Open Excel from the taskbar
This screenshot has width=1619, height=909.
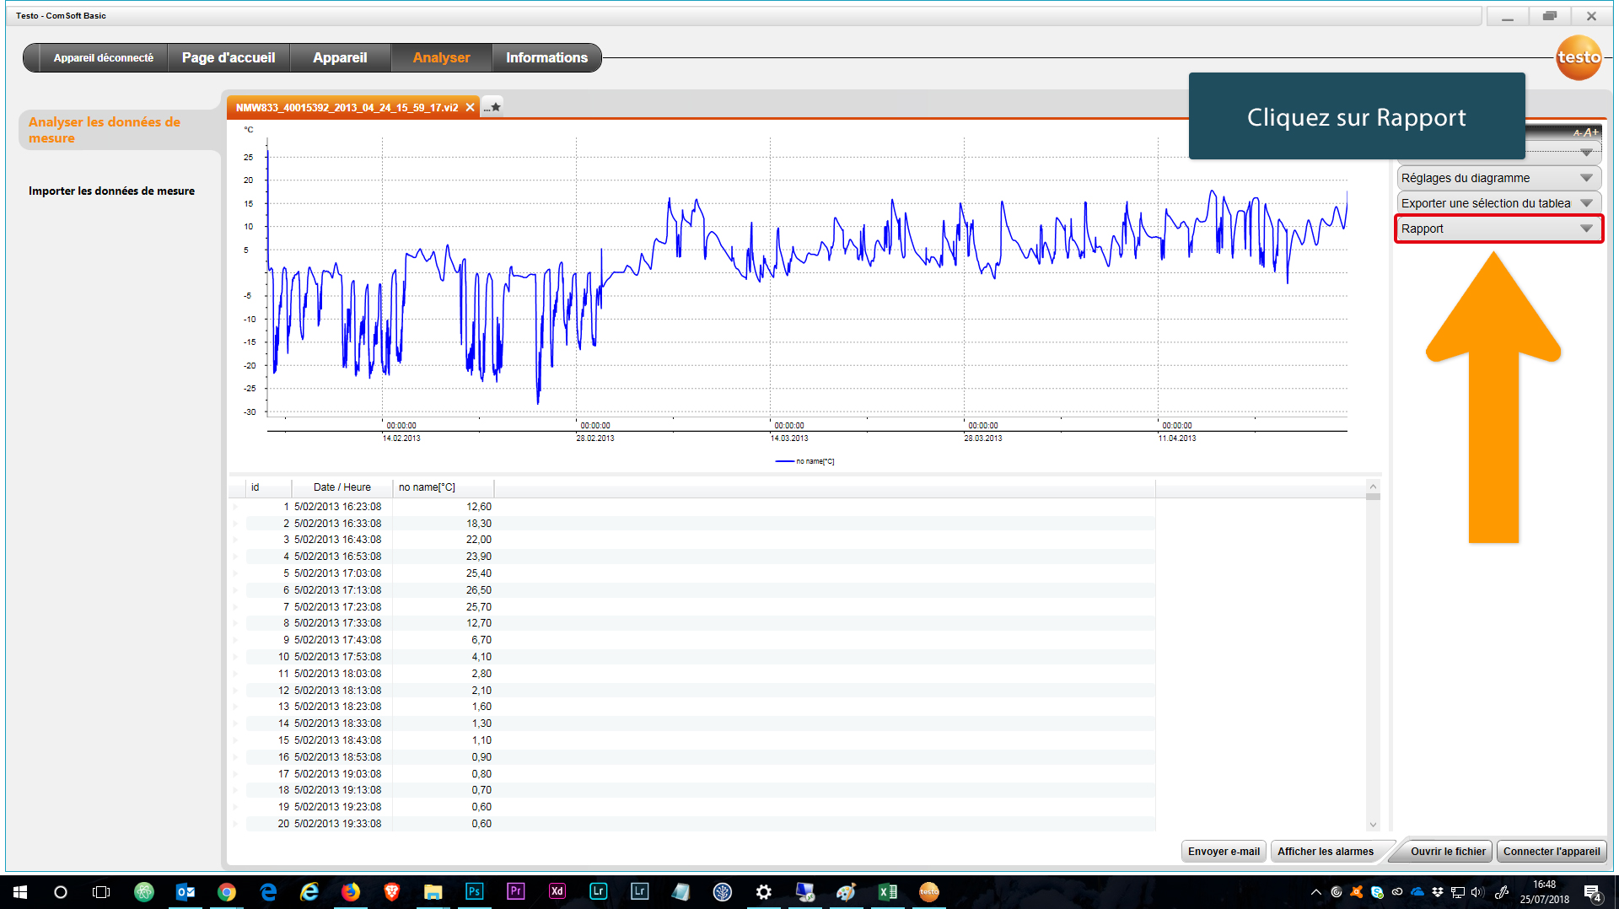click(887, 891)
